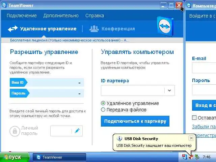Open the Подключение menu
Viewport: 216px width, 162px height.
22,16
